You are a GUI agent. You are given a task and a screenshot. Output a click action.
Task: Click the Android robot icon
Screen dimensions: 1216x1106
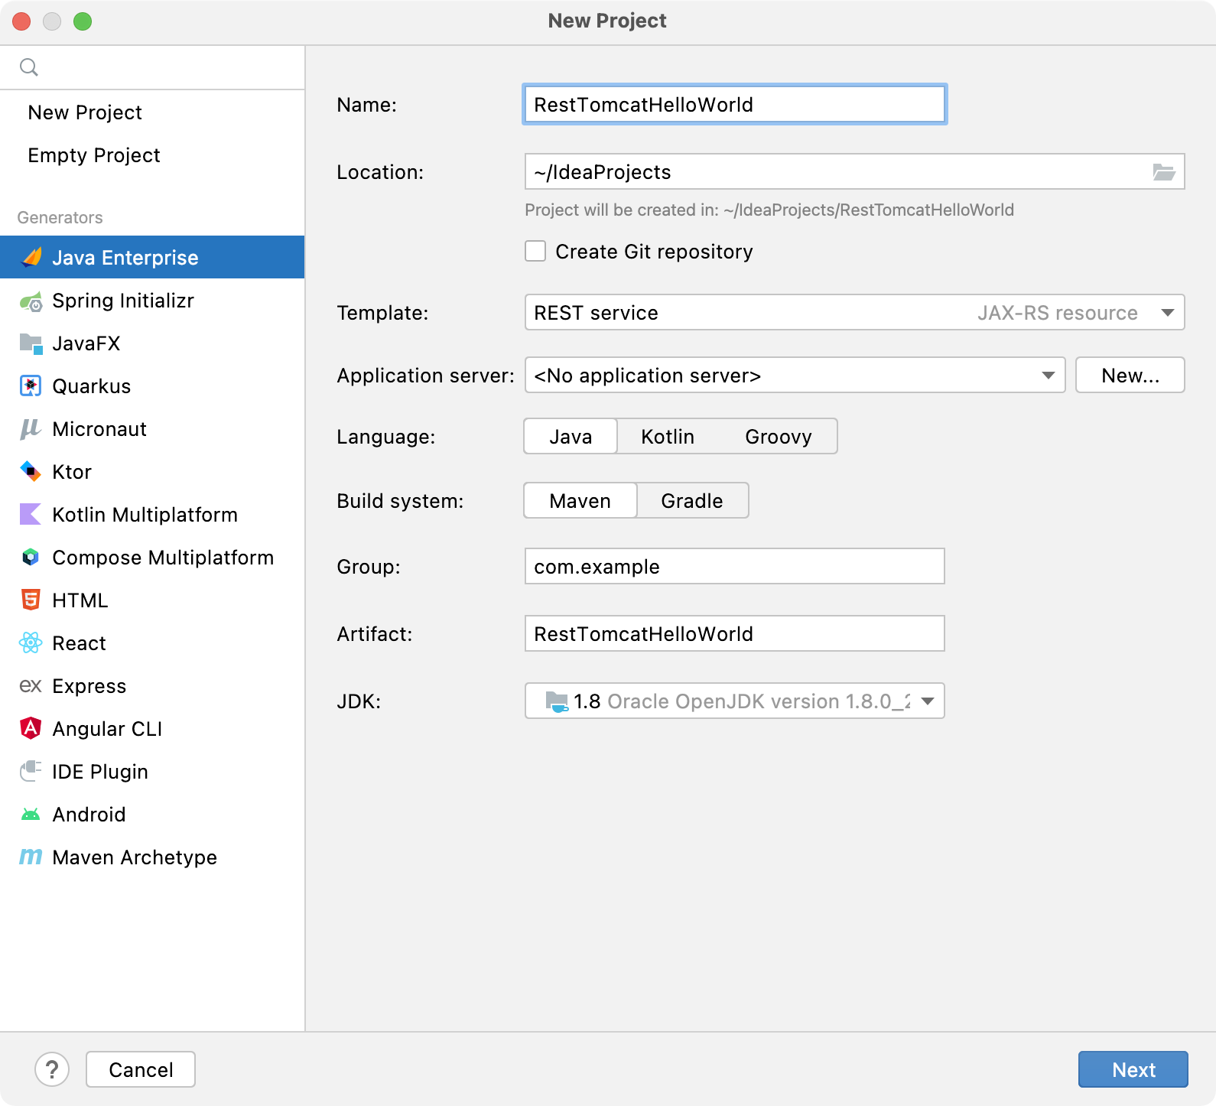pos(31,815)
